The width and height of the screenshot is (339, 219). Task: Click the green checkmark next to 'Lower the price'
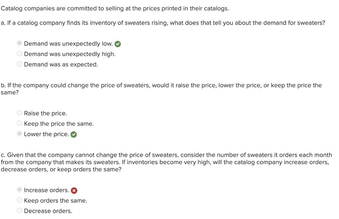point(74,135)
